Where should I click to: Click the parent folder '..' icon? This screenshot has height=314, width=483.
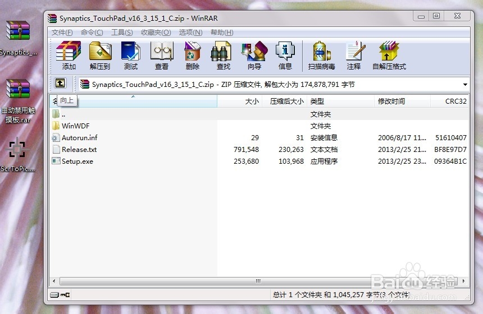pos(56,114)
